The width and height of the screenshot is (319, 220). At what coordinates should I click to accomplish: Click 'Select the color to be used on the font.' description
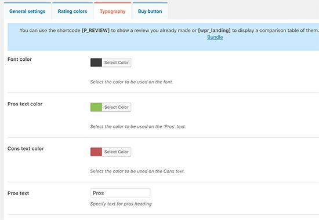(132, 82)
